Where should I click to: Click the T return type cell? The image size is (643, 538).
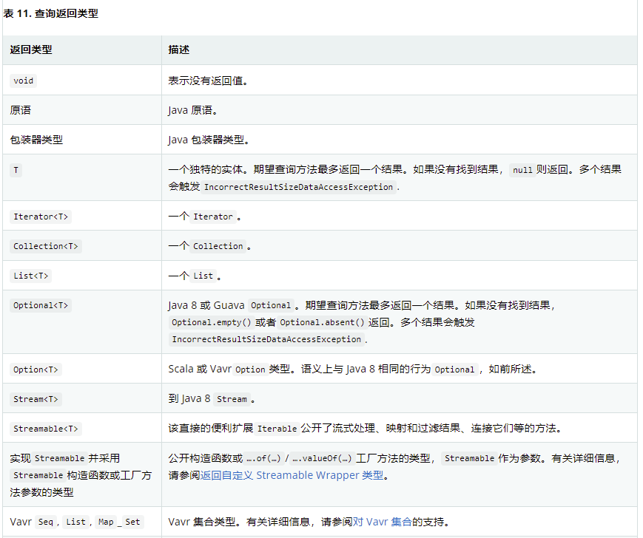pyautogui.click(x=16, y=170)
